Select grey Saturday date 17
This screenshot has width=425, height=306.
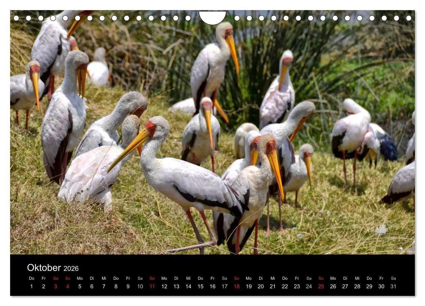point(225,286)
